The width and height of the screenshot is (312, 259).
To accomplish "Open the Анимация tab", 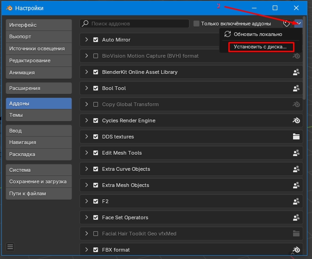I will coord(39,72).
